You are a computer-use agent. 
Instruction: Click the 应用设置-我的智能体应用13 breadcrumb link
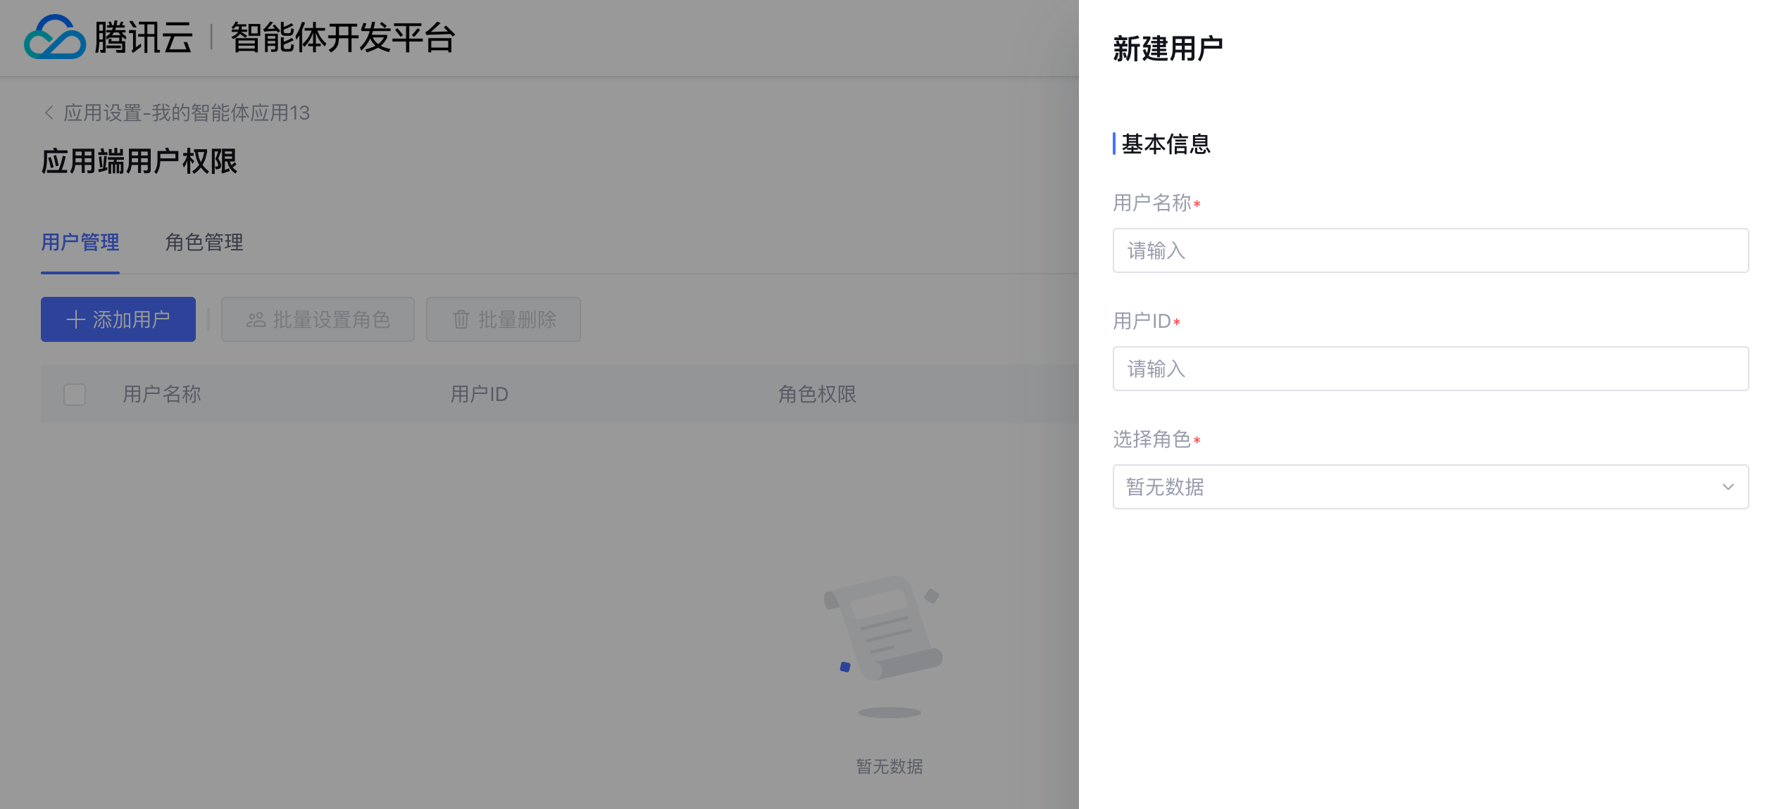click(187, 113)
